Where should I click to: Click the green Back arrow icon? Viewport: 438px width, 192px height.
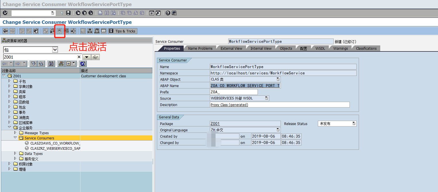click(x=78, y=13)
